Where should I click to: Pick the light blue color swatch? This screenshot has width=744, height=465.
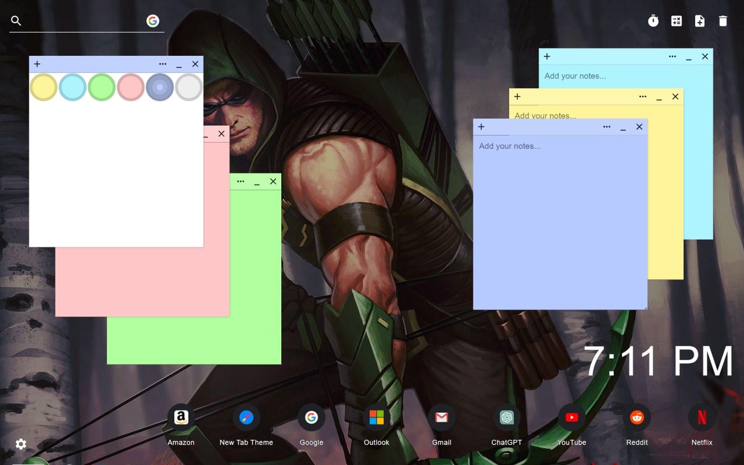point(73,87)
